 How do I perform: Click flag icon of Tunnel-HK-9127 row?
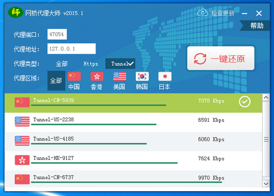pos(22,160)
